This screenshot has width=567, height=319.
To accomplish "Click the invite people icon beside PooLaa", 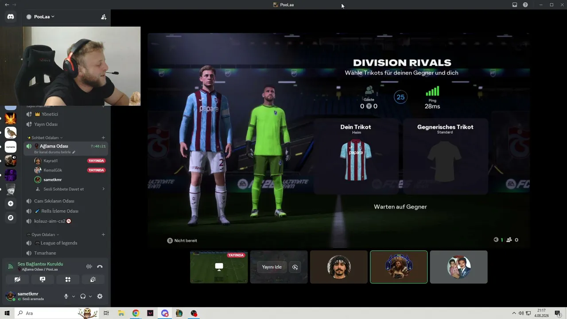I will tap(104, 17).
